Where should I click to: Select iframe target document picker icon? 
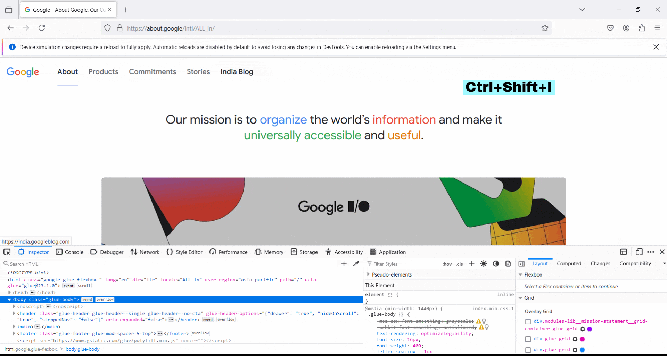pos(624,252)
